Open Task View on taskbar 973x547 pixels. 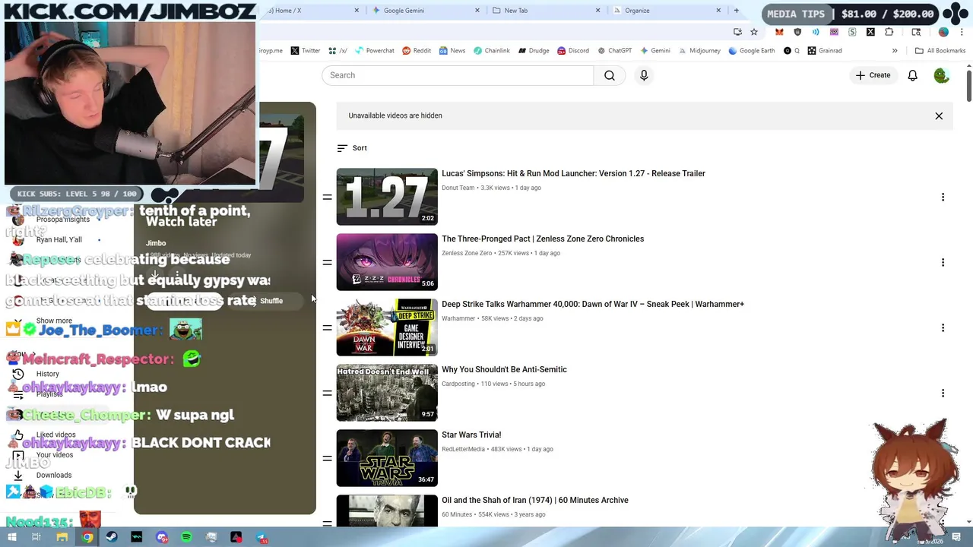36,537
